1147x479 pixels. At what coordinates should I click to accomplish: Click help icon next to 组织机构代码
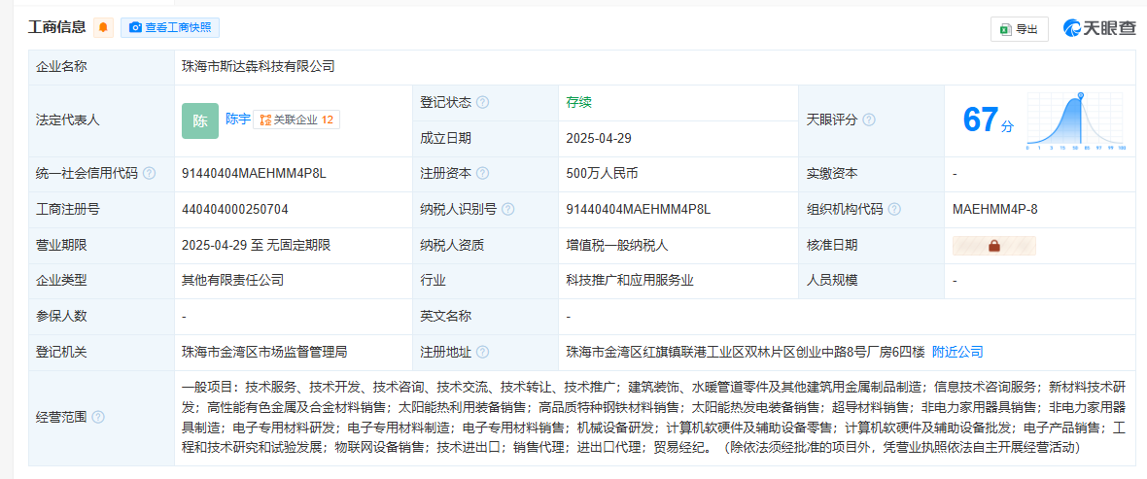pos(894,209)
